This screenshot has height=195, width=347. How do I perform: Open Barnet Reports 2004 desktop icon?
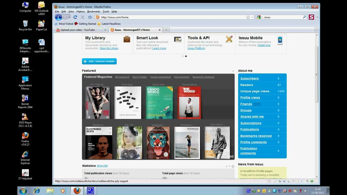25,102
